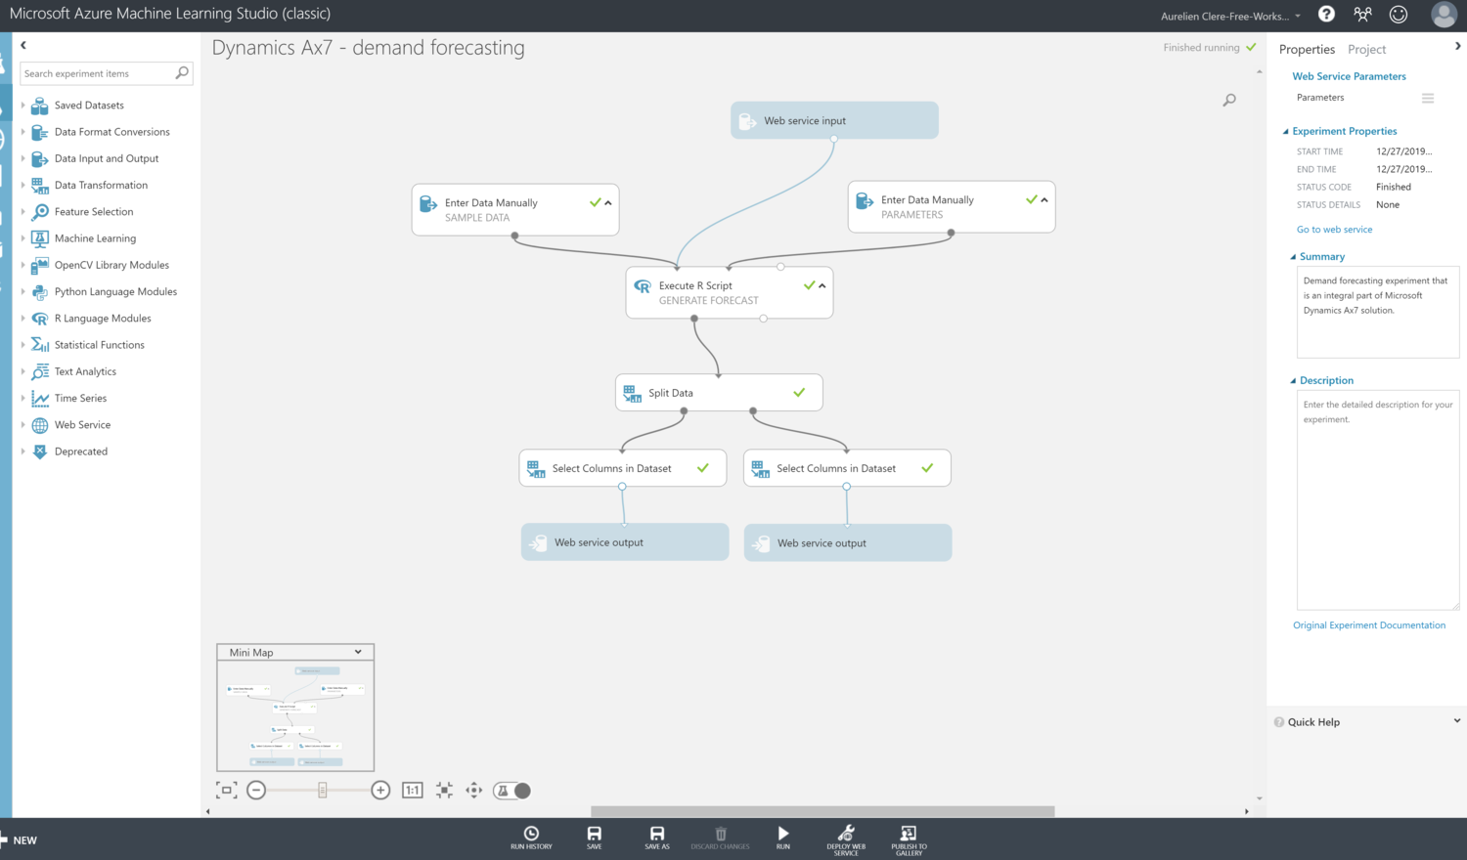Select the Web service input module
Viewport: 1467px width, 860px height.
[x=834, y=120]
